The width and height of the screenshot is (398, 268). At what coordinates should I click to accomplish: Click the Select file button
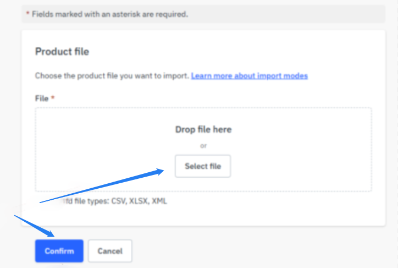point(202,166)
